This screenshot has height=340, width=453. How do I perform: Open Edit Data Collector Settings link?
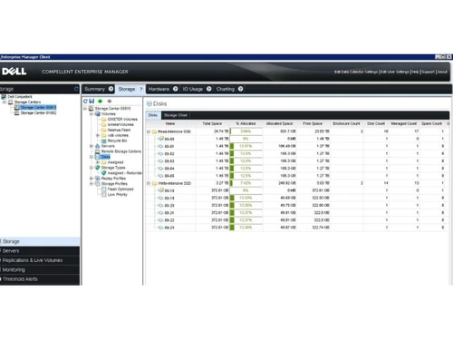point(356,72)
